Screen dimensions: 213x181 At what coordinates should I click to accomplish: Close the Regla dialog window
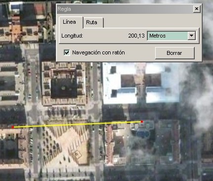197,9
